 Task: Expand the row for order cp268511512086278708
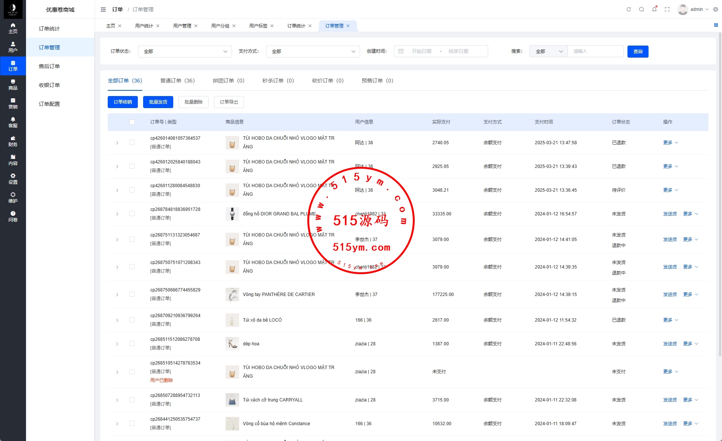point(117,344)
